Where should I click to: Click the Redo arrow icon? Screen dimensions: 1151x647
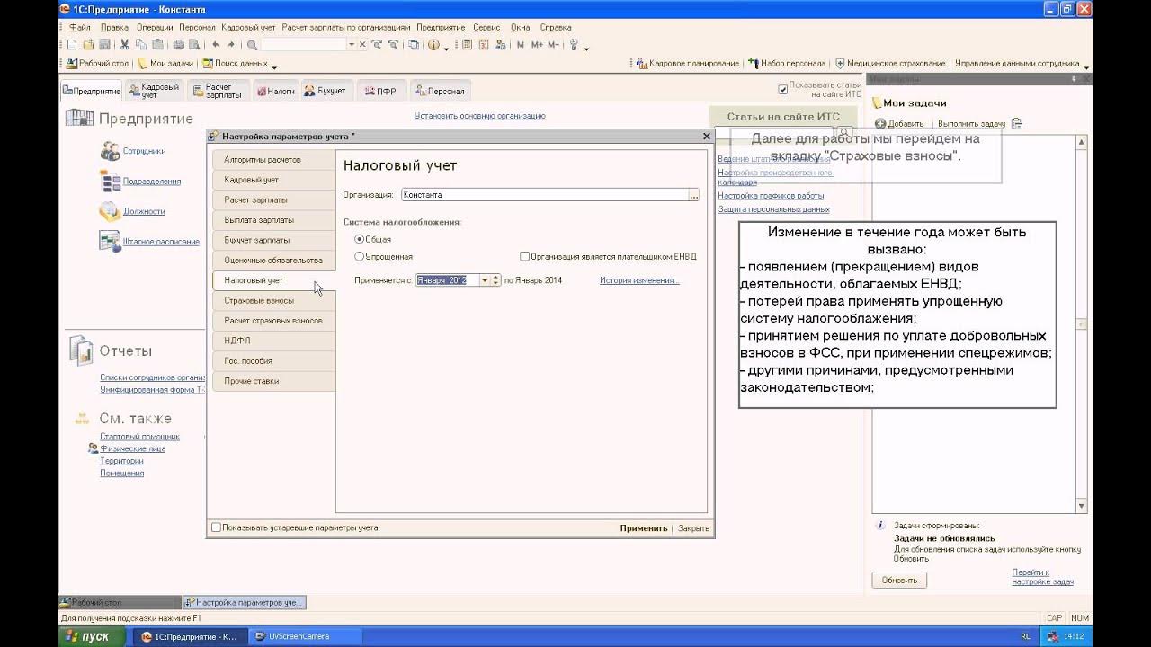pyautogui.click(x=231, y=44)
